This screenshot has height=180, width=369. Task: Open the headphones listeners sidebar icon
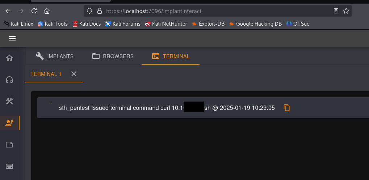[x=10, y=80]
